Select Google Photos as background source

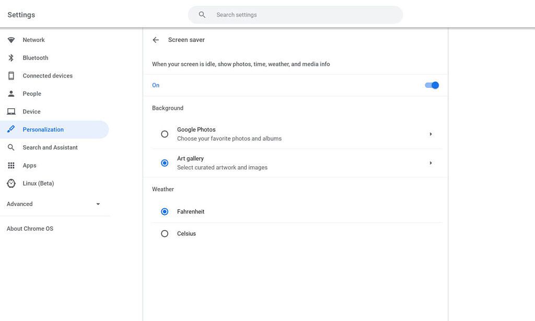[x=165, y=134]
